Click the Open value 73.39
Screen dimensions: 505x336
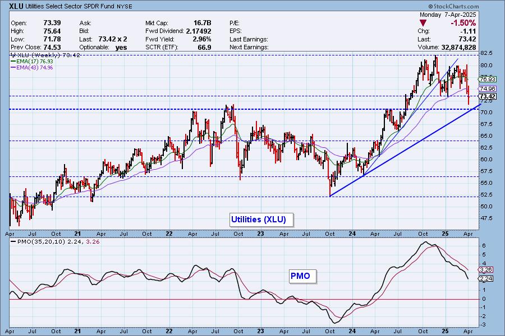tap(52, 23)
